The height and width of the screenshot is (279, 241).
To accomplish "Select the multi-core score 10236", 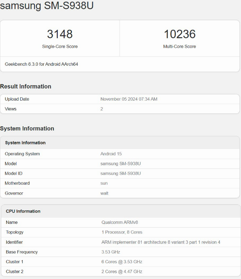I will (x=179, y=34).
